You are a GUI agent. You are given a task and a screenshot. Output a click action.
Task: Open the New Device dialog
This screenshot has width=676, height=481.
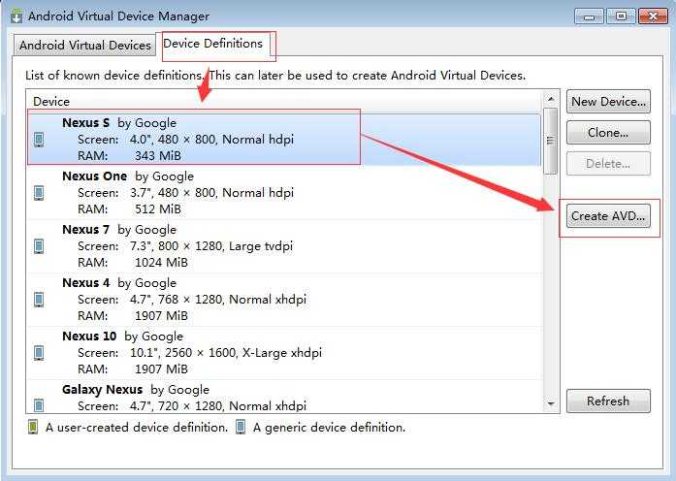pos(608,102)
